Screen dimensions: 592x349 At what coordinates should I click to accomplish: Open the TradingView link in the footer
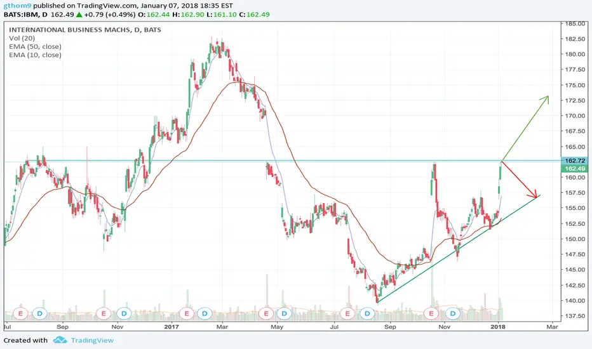click(x=92, y=340)
